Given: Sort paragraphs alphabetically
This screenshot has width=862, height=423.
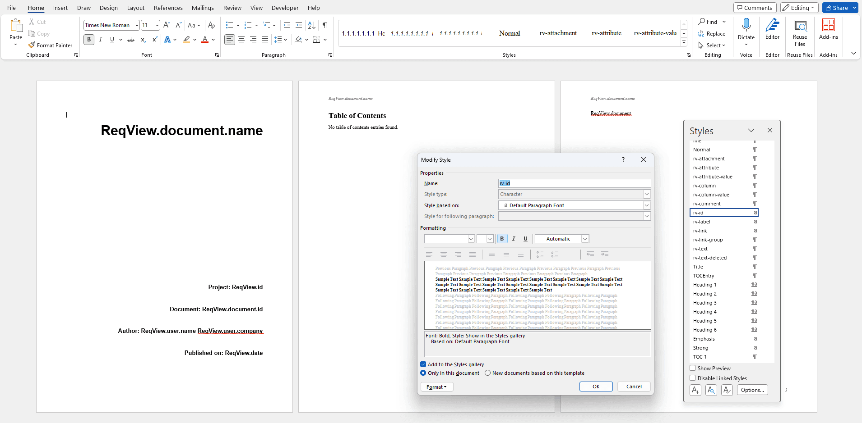Looking at the screenshot, I should coord(312,25).
